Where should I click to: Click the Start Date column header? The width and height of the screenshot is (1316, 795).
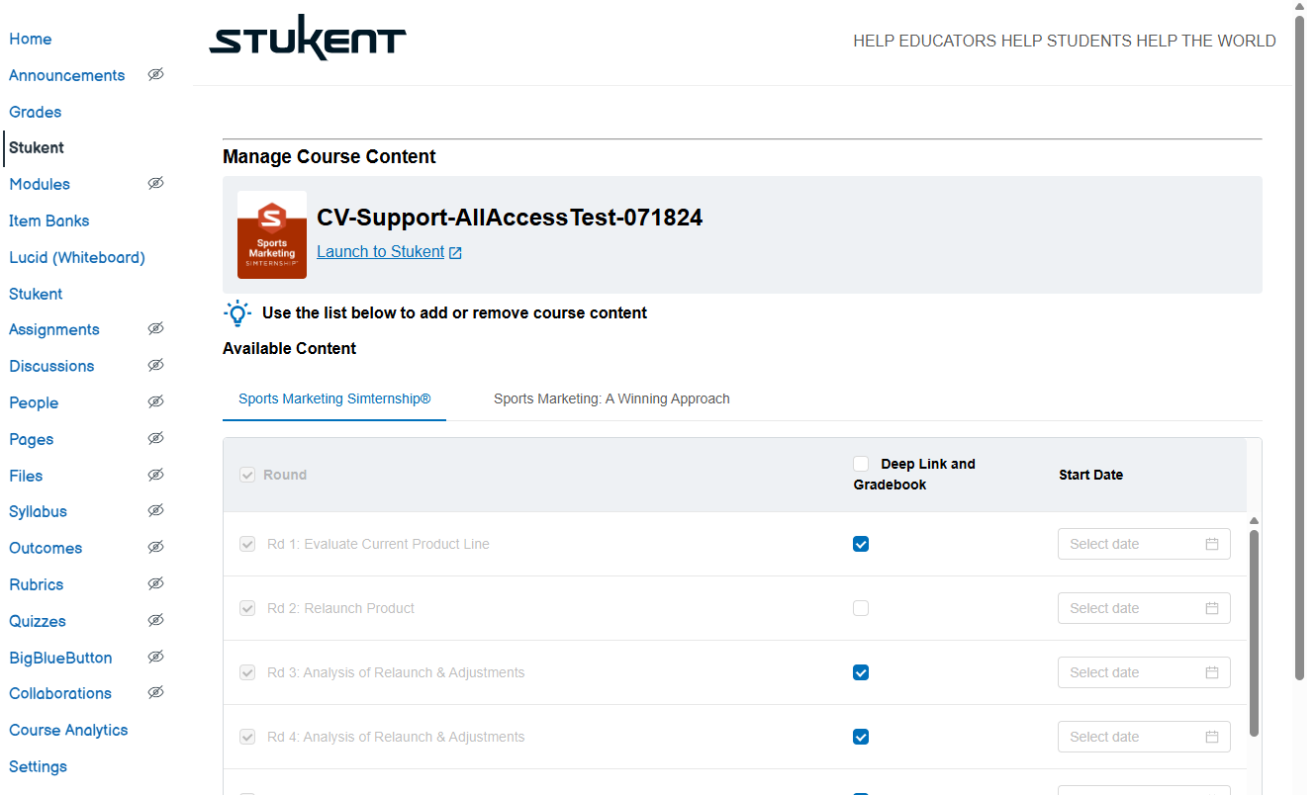pos(1090,475)
